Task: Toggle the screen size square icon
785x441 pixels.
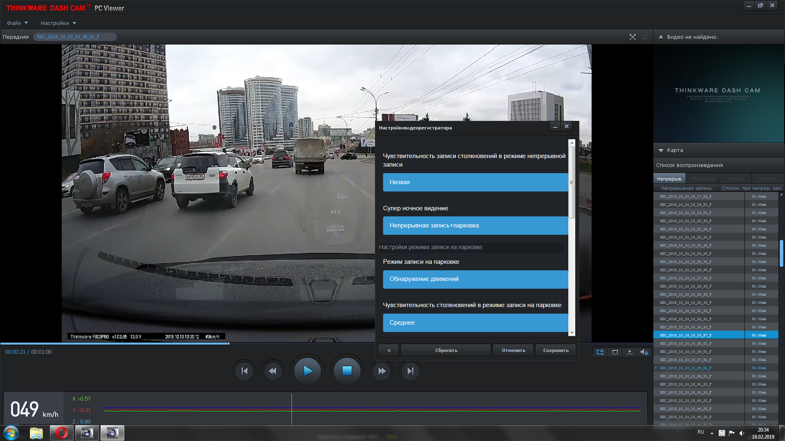Action: pyautogui.click(x=615, y=352)
